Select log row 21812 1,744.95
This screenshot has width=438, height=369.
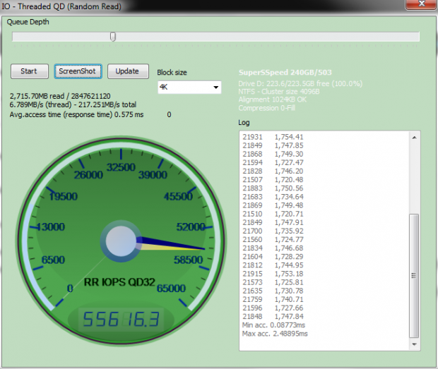[273, 265]
